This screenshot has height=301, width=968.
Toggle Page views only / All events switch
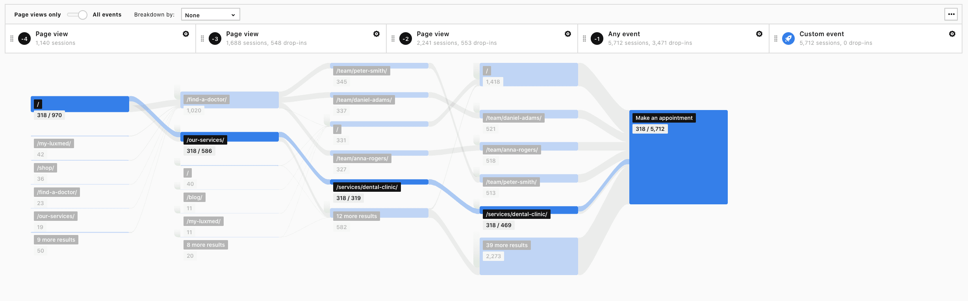click(77, 15)
